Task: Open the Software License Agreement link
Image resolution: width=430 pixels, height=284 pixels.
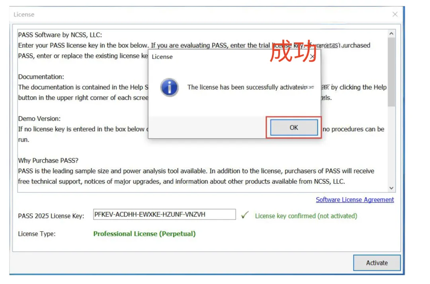Action: (x=355, y=200)
